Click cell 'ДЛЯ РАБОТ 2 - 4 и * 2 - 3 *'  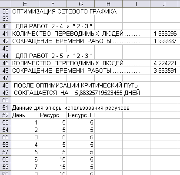pyautogui.click(x=54, y=26)
